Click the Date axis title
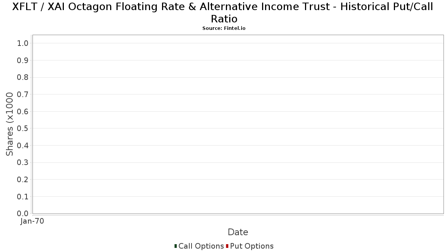This screenshot has height=252, width=448. [x=238, y=232]
